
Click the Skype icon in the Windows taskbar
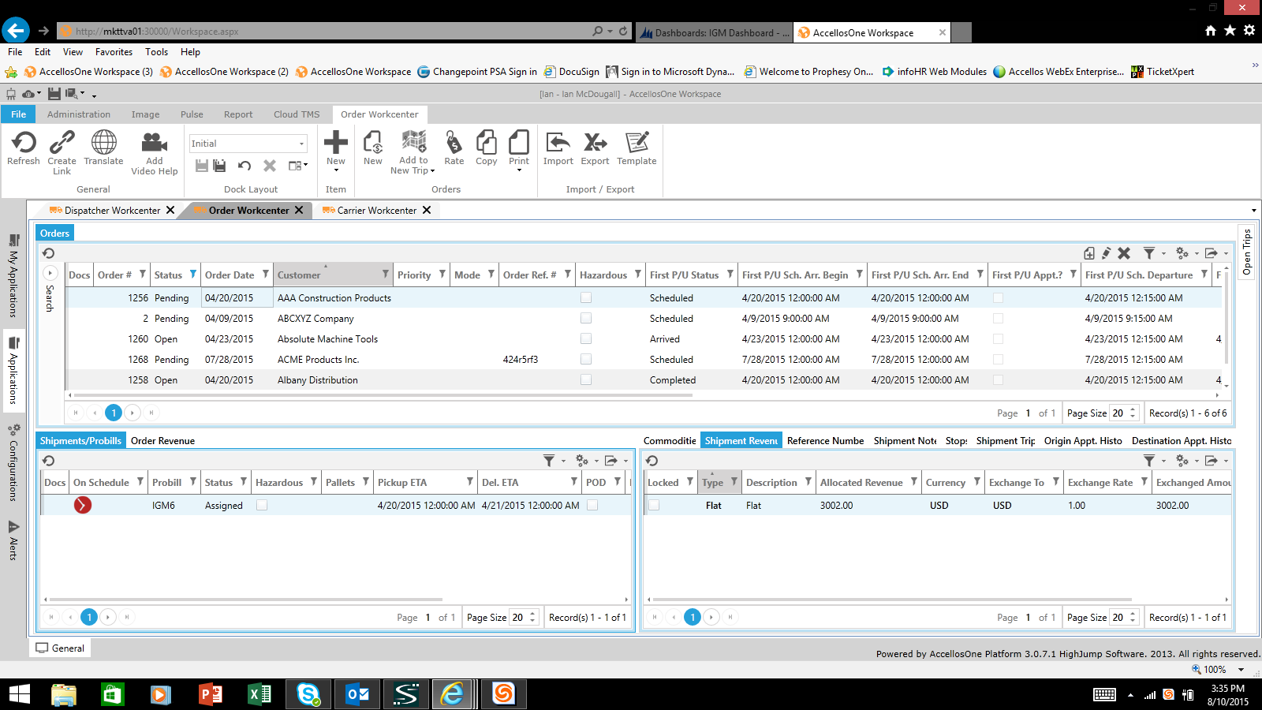click(x=308, y=694)
